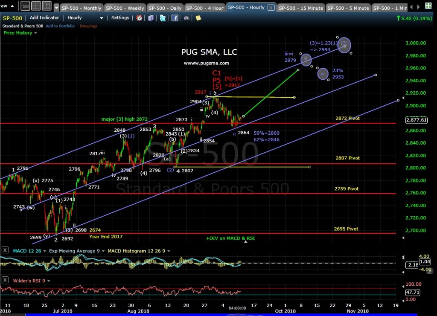Switch to the SP-500 - 5 Minute tab
This screenshot has height=316, width=437.
(x=348, y=8)
